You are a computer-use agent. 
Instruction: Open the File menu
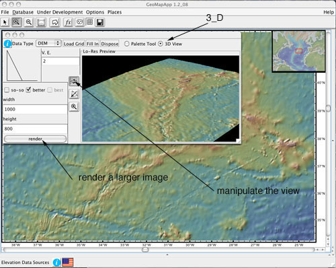pyautogui.click(x=5, y=12)
